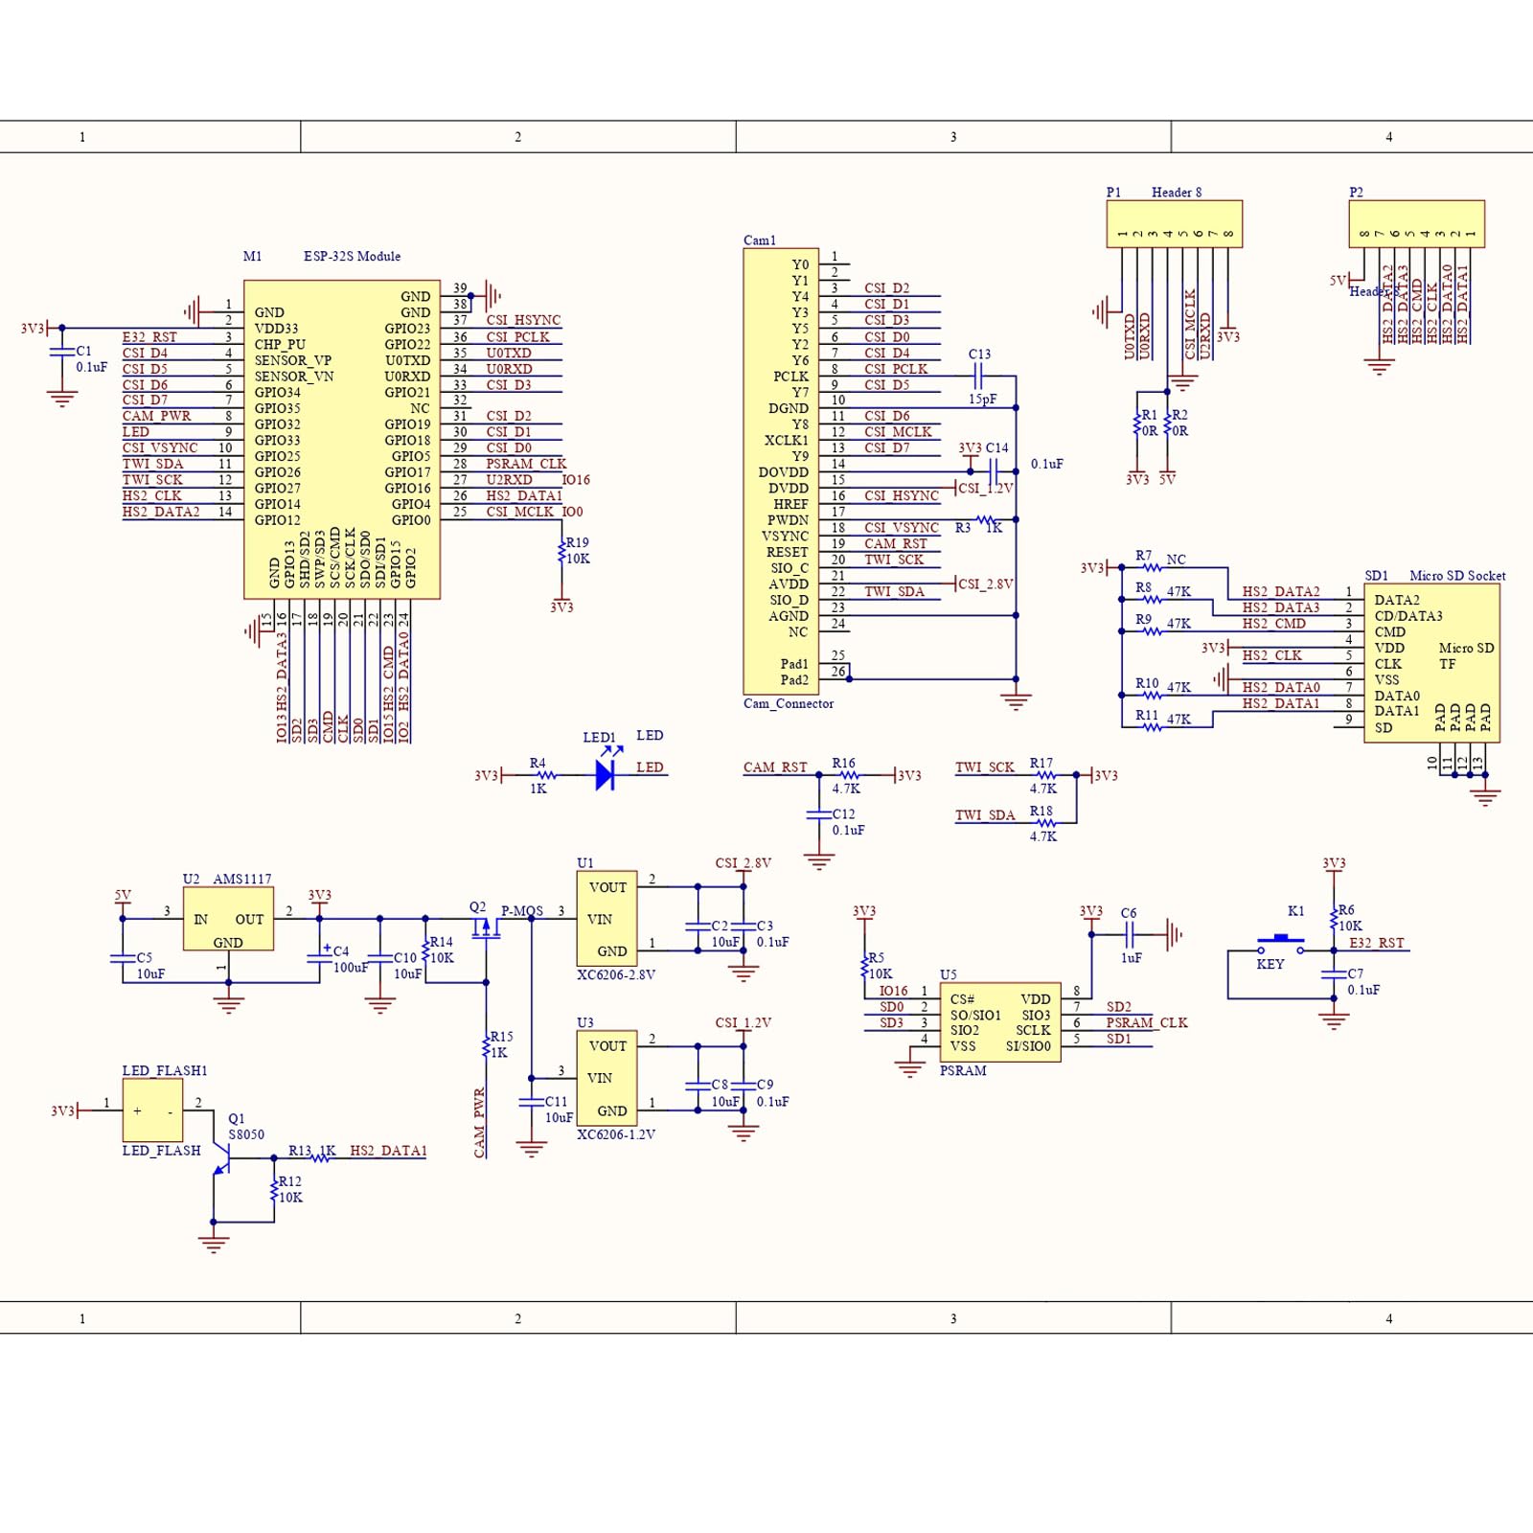Select the K1 KEY pushbutton switch symbol
1533x1533 pixels.
click(x=1281, y=944)
